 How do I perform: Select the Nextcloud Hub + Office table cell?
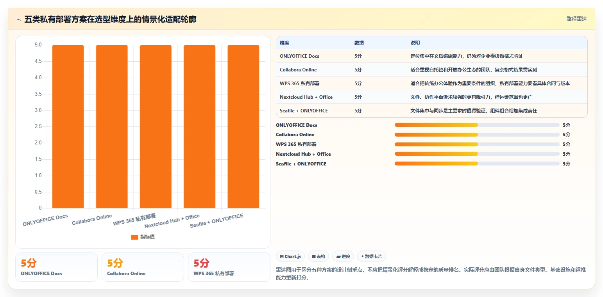(x=306, y=97)
